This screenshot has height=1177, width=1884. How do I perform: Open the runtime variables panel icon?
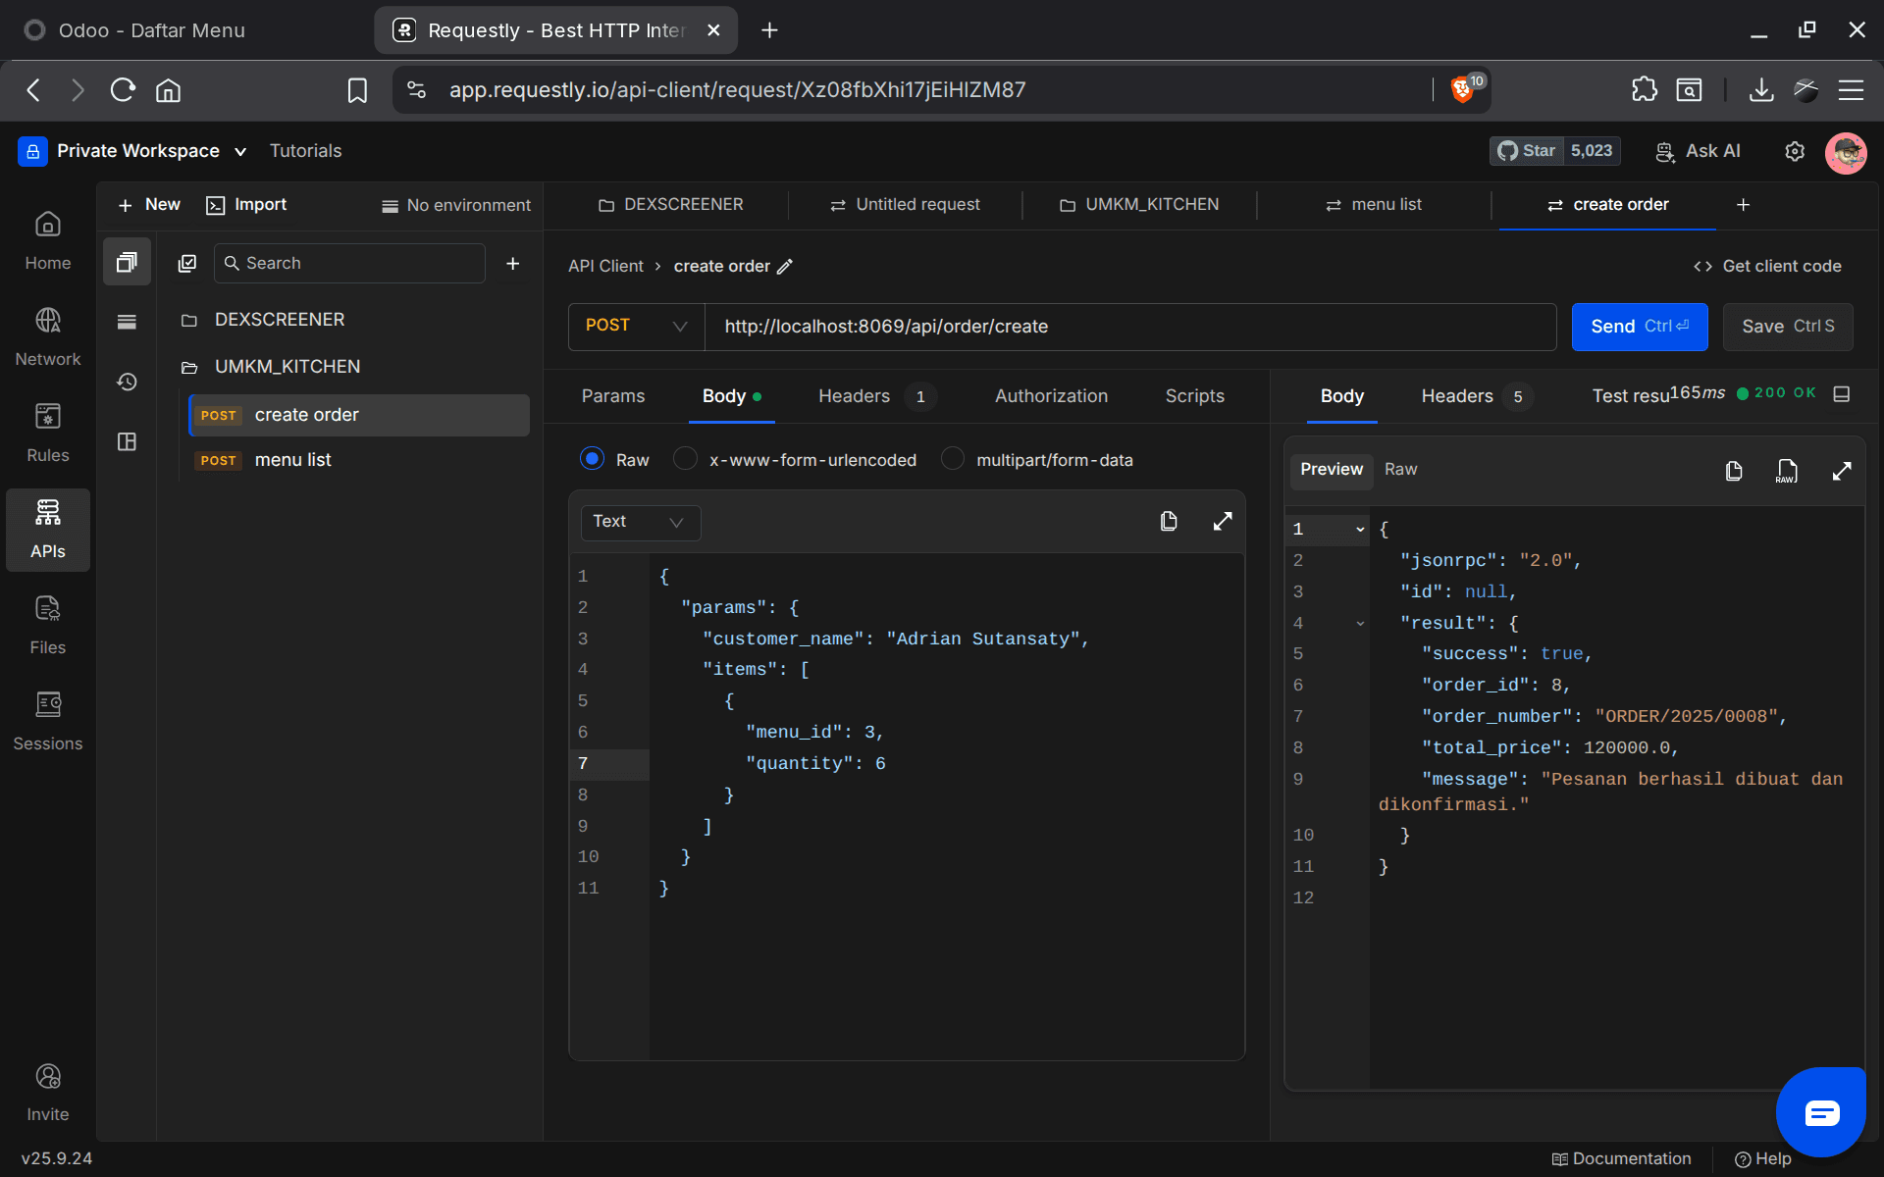(127, 441)
